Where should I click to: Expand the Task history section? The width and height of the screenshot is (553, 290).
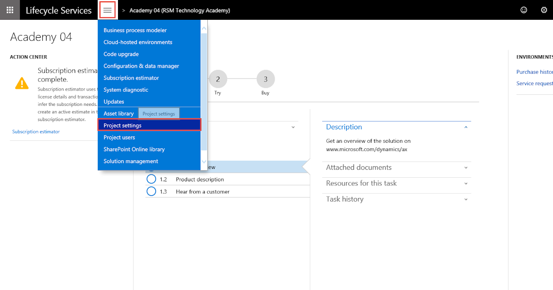point(465,199)
